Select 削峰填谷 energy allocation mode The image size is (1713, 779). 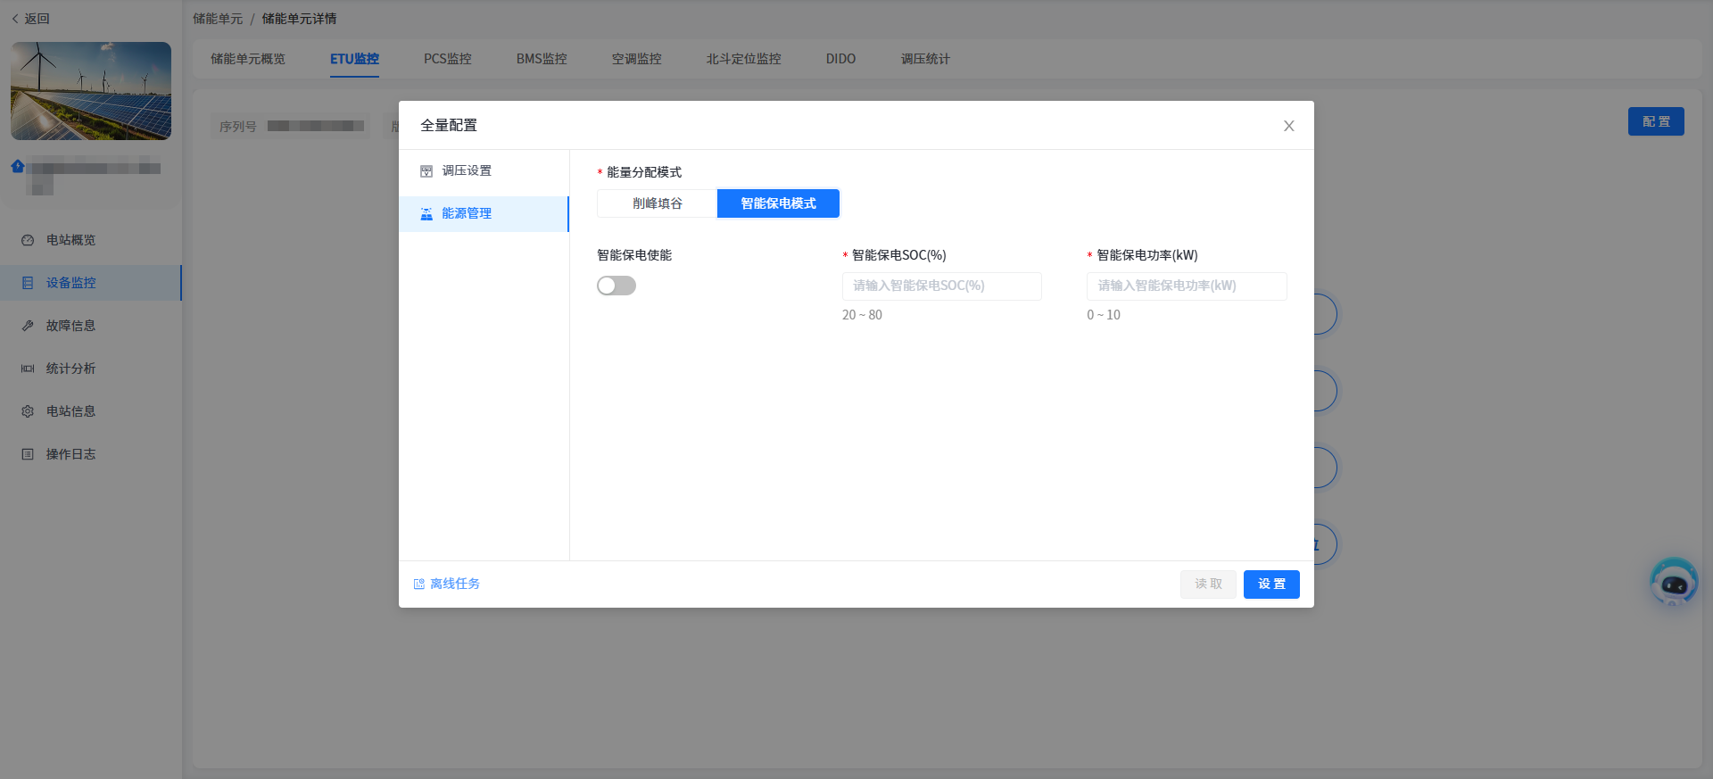pos(658,203)
